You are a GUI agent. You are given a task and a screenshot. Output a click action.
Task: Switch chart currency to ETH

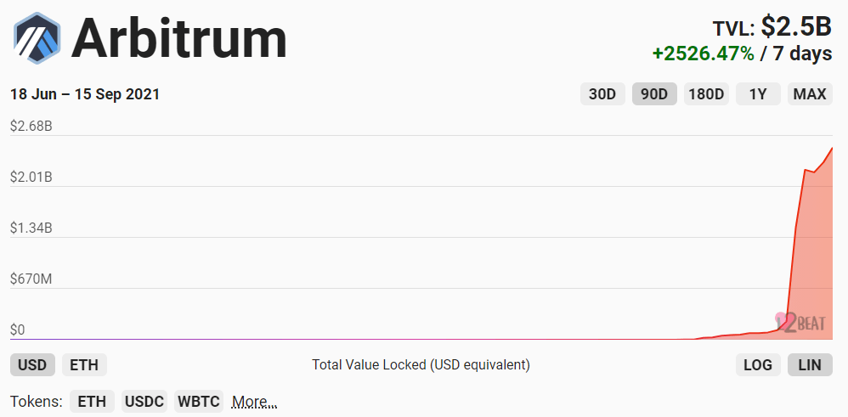pyautogui.click(x=84, y=365)
